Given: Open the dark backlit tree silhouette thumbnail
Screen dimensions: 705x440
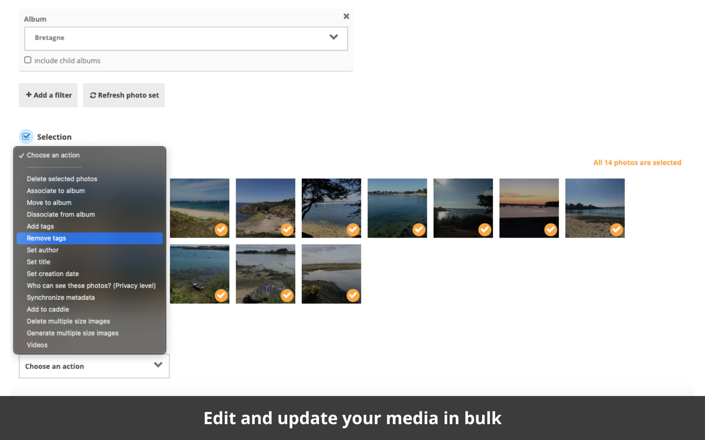Looking at the screenshot, I should click(463, 208).
